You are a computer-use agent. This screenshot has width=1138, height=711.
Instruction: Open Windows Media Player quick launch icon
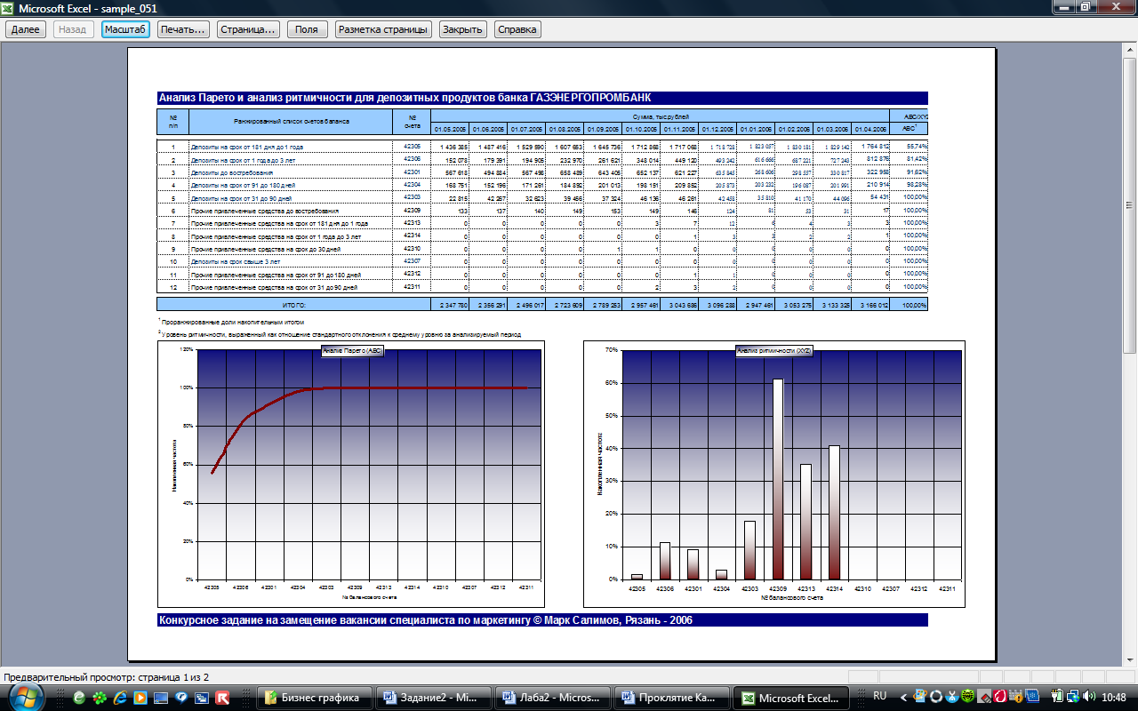[x=140, y=698]
